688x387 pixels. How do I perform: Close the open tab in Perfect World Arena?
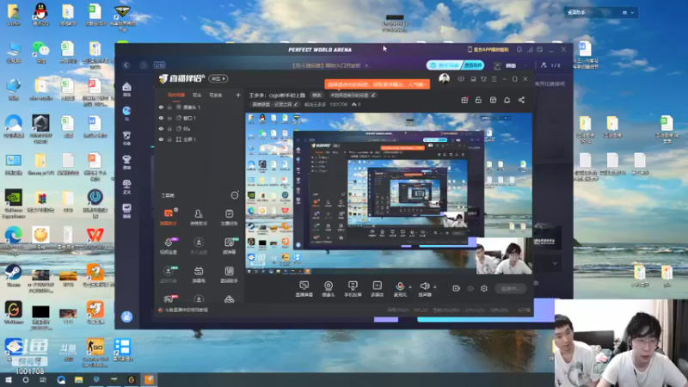click(x=366, y=65)
